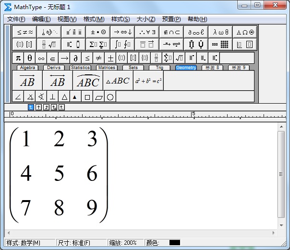Open the 样式(S) menu
The image size is (290, 250).
121,19
